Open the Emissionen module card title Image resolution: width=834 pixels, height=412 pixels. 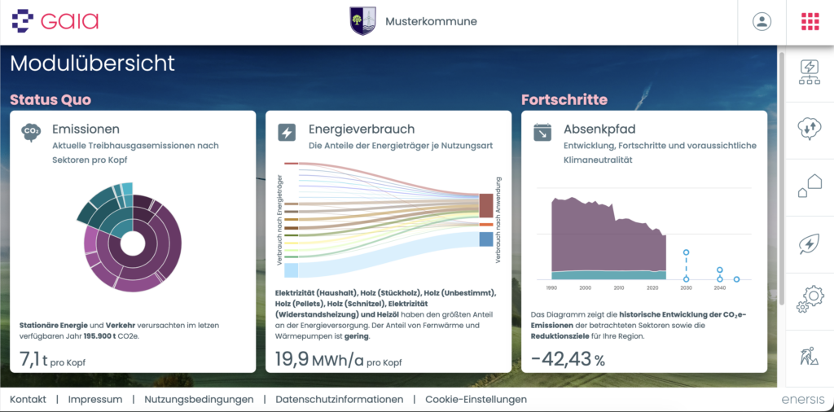pyautogui.click(x=86, y=129)
